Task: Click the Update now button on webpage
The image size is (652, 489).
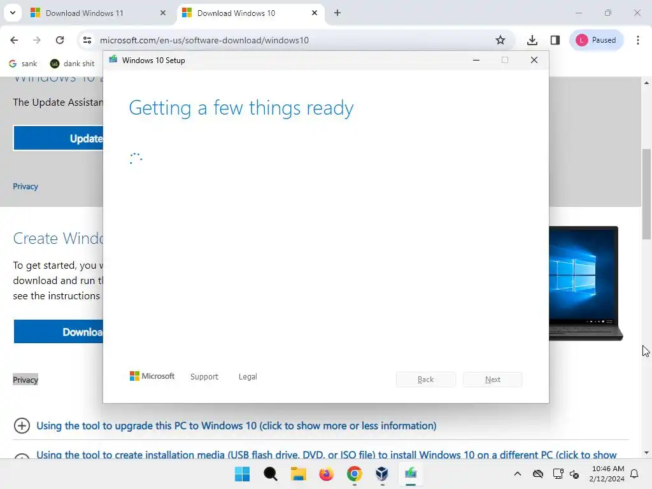Action: 58,138
